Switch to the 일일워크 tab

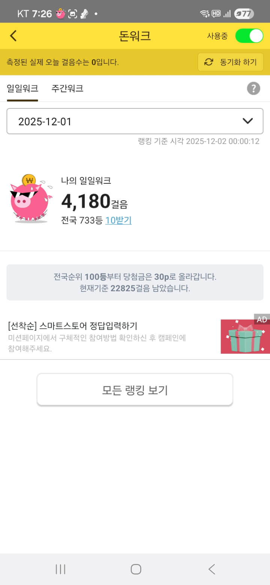tap(22, 89)
